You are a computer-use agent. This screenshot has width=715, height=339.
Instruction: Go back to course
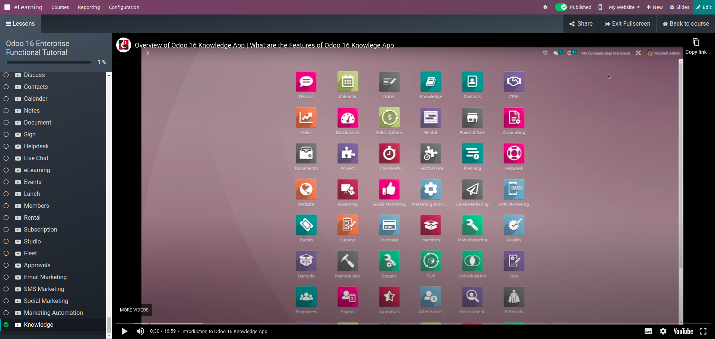pos(686,24)
